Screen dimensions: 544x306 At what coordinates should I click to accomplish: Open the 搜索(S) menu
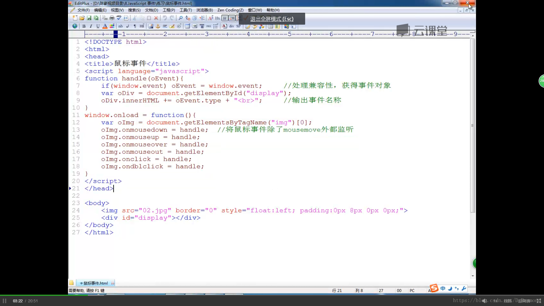(134, 10)
